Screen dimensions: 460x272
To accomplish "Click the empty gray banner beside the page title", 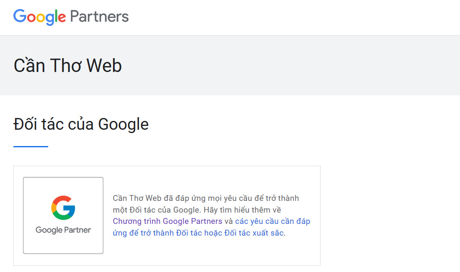I will 293,66.
